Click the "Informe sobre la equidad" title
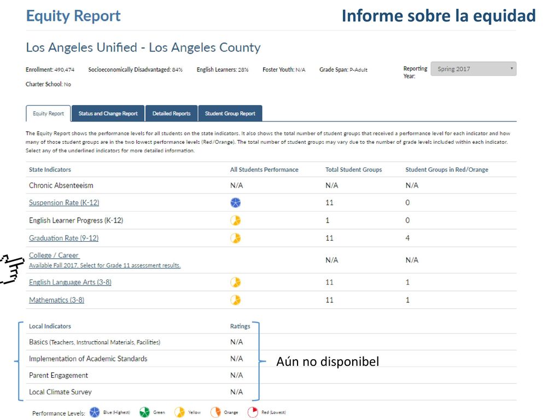Viewport: 560px width, 420px height. pyautogui.click(x=439, y=16)
